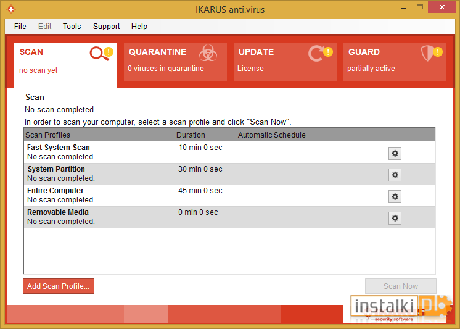The height and width of the screenshot is (329, 460).
Task: Click the quarantine biohazard icon
Action: coord(208,54)
